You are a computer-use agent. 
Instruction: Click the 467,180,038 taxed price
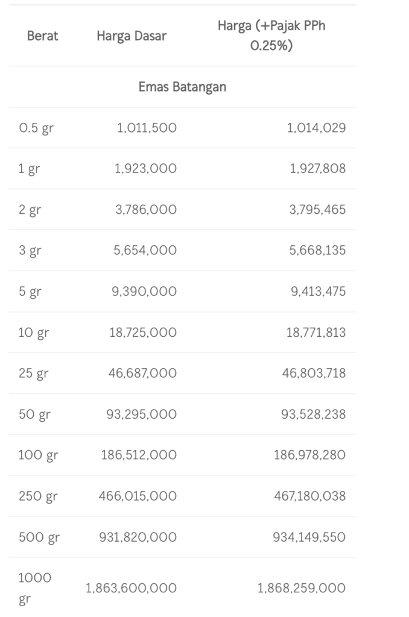[x=309, y=496]
